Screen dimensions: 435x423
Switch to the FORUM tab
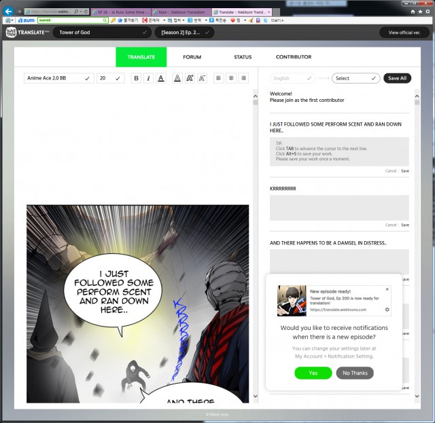pyautogui.click(x=192, y=57)
